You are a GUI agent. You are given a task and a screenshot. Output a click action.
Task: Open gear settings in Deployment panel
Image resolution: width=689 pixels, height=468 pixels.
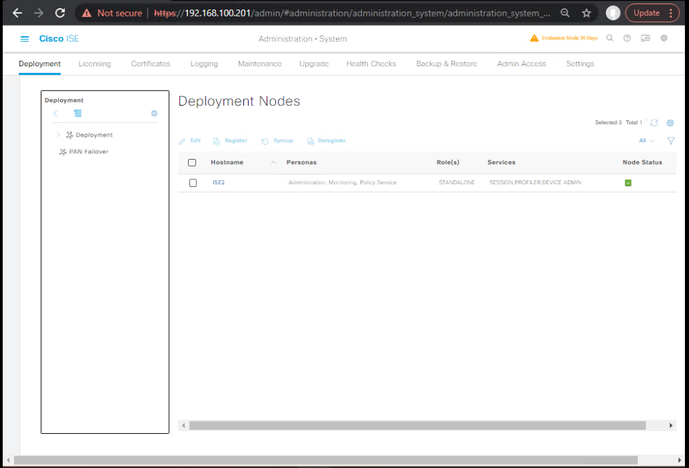(154, 113)
